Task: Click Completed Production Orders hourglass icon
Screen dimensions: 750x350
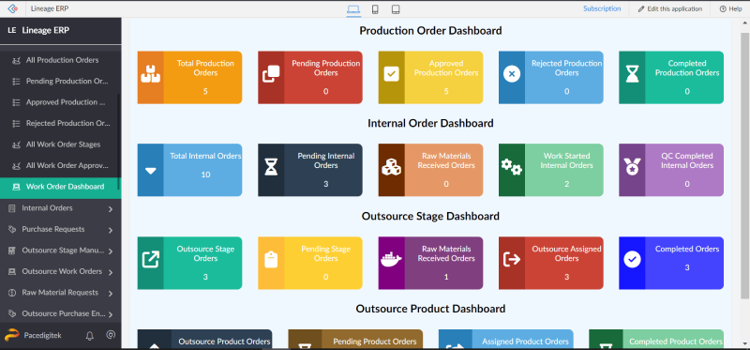Action: click(x=632, y=74)
